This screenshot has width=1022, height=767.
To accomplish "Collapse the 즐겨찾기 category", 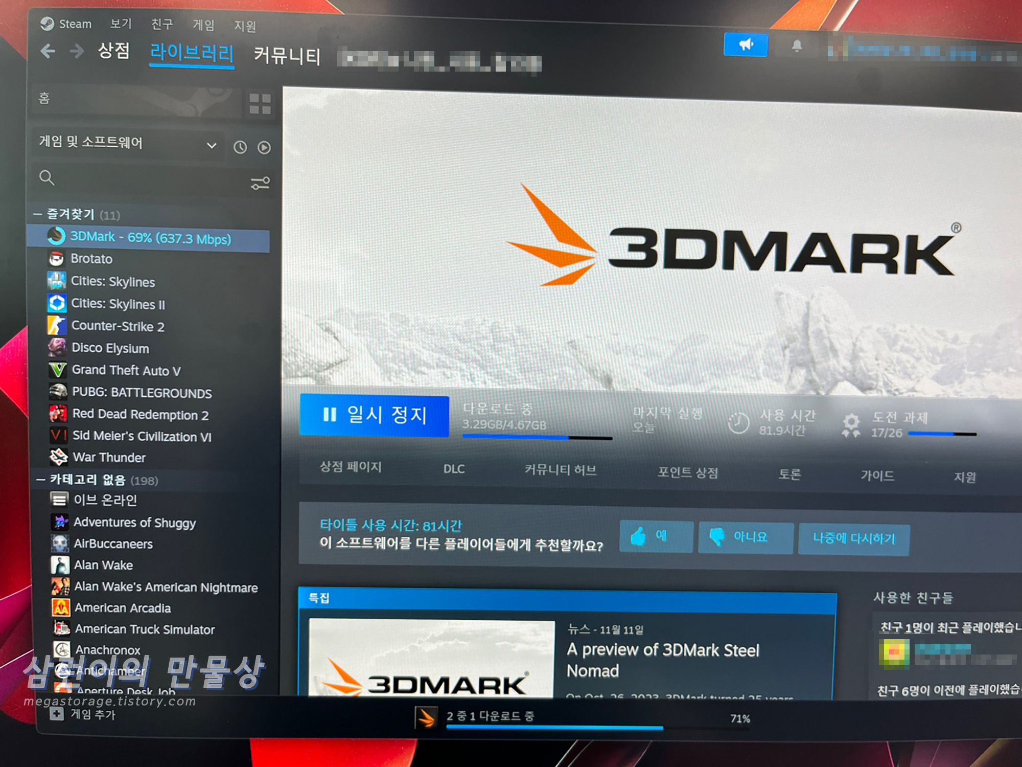I will tap(38, 214).
